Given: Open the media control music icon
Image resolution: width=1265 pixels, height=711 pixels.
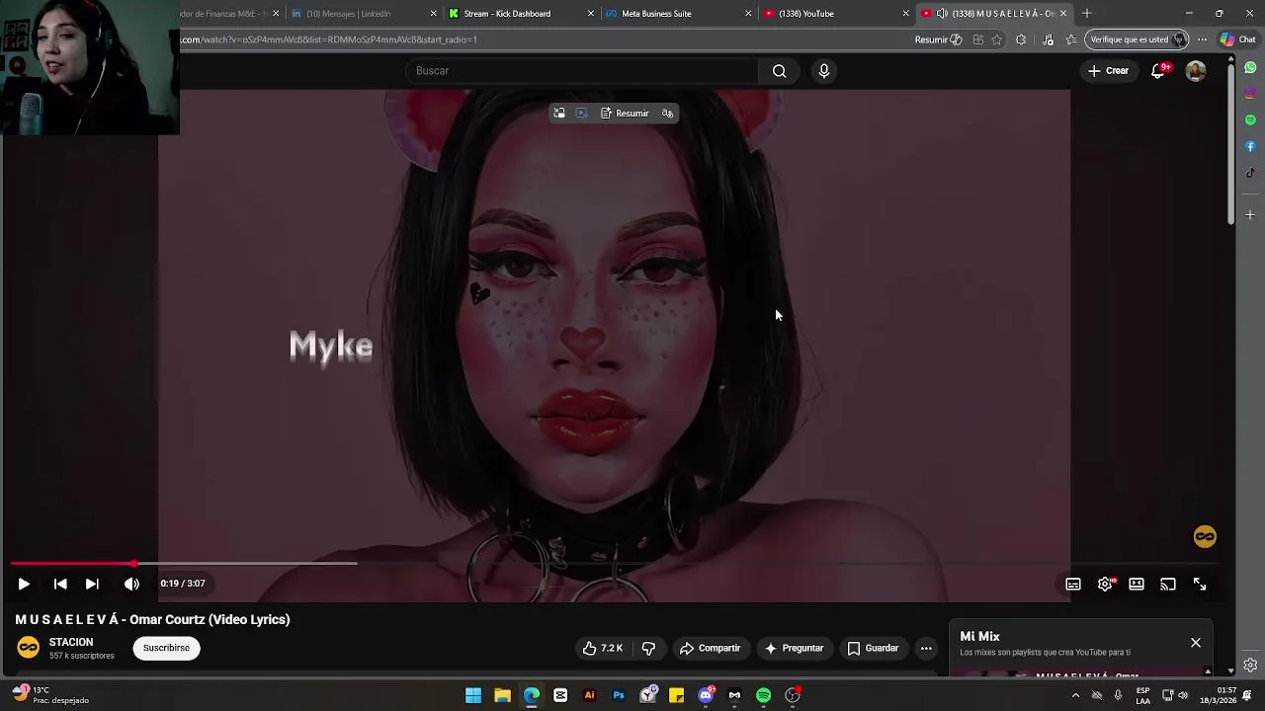Looking at the screenshot, I should pos(1049,39).
